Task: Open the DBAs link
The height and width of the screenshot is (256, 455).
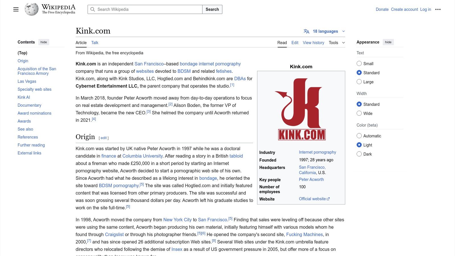Action: click(x=240, y=79)
